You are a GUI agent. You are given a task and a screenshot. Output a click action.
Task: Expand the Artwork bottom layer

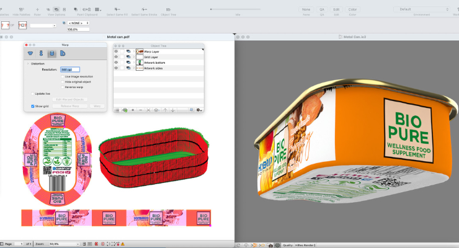pos(134,63)
